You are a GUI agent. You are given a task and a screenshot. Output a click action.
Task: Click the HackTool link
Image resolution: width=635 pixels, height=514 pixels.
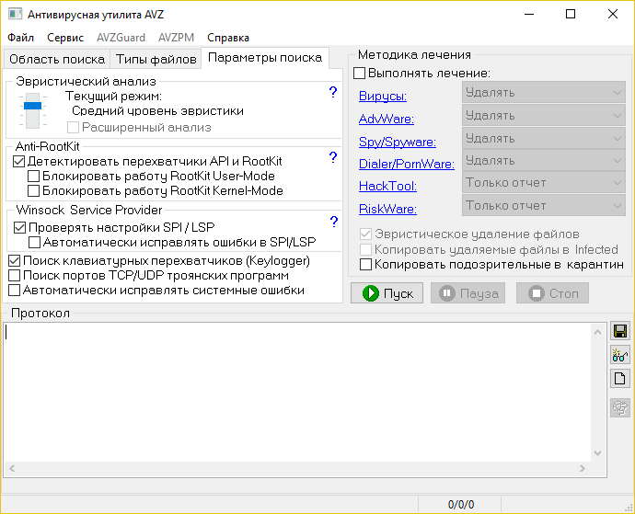[x=387, y=186]
